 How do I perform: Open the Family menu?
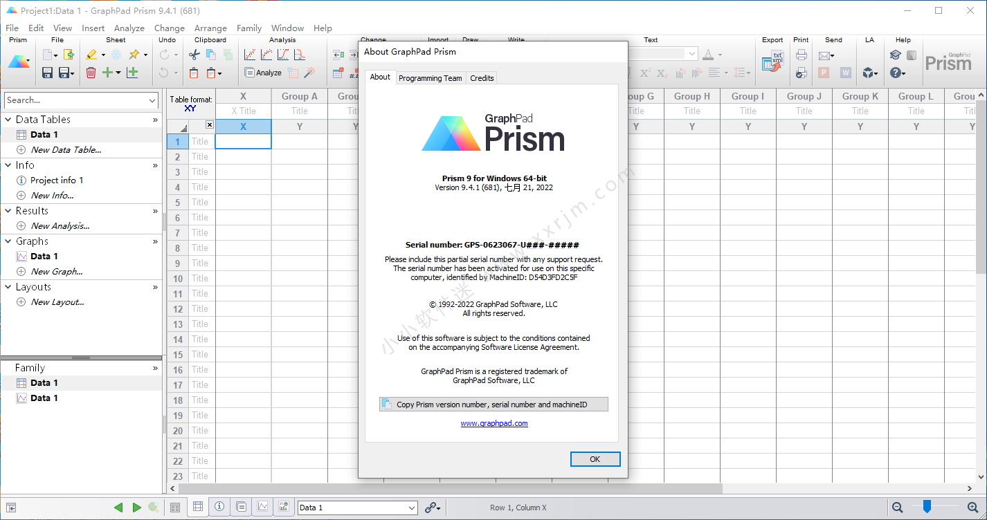pos(249,28)
